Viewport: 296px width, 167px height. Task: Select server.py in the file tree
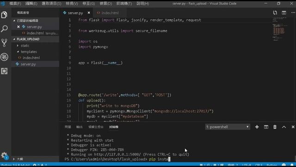(35, 64)
